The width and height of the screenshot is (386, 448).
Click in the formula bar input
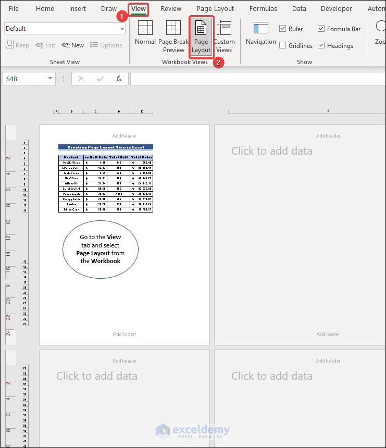[258, 79]
